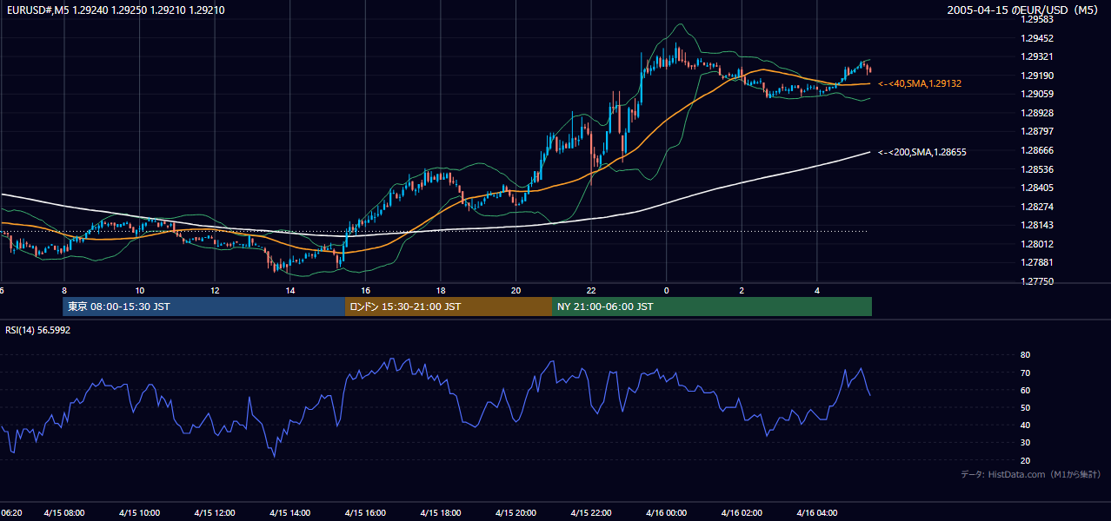Viewport: 1111px width, 521px height.
Task: Click hour label 8 under price chart
Action: (x=64, y=290)
